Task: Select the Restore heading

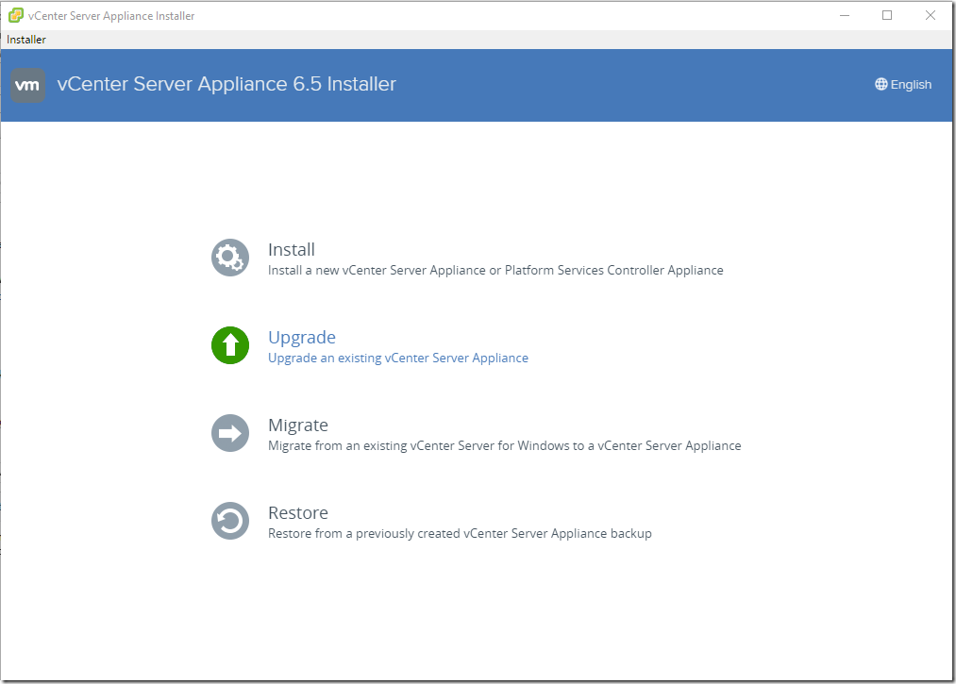Action: coord(298,512)
